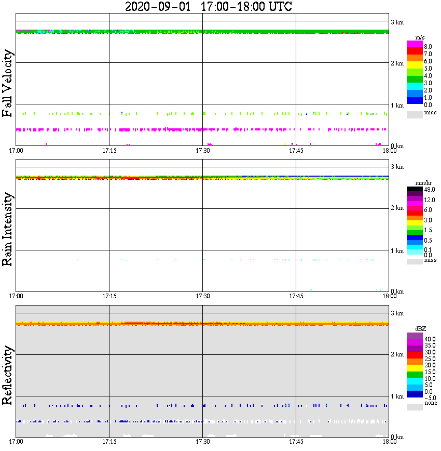This screenshot has width=441, height=451.
Task: Click the '17:30' tick under the Reflectivity panel
Action: click(x=203, y=442)
